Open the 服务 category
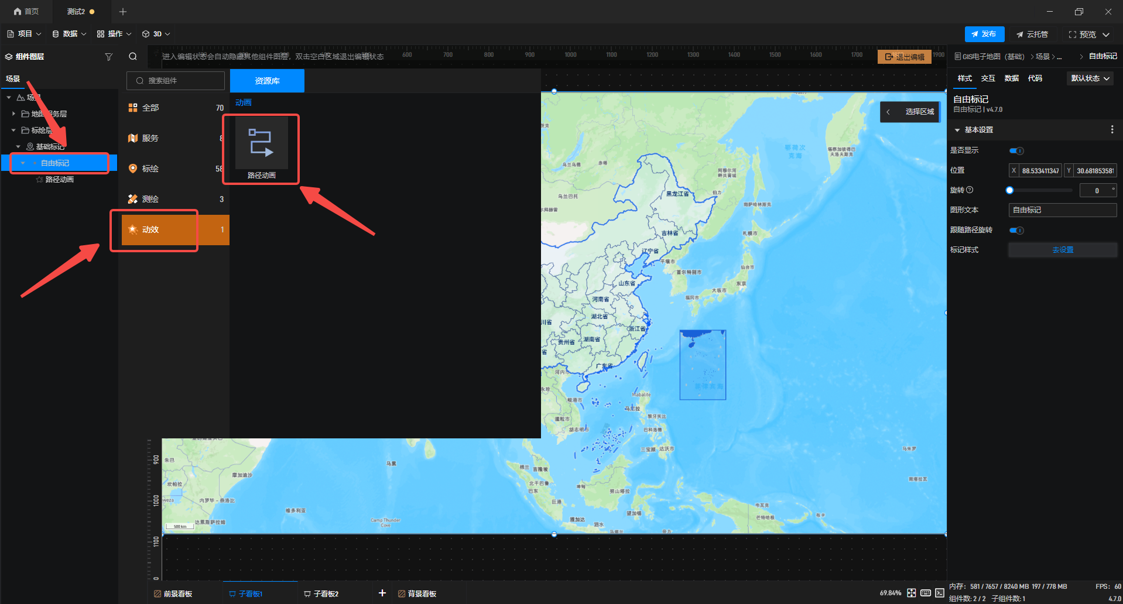1123x604 pixels. pos(175,138)
